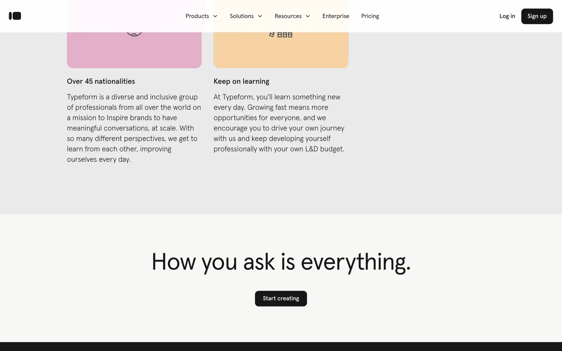Viewport: 562px width, 351px height.
Task: Open the Resources menu label
Action: click(x=288, y=16)
